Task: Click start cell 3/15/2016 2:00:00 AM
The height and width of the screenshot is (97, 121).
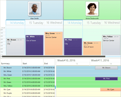Action: [x=32, y=71]
